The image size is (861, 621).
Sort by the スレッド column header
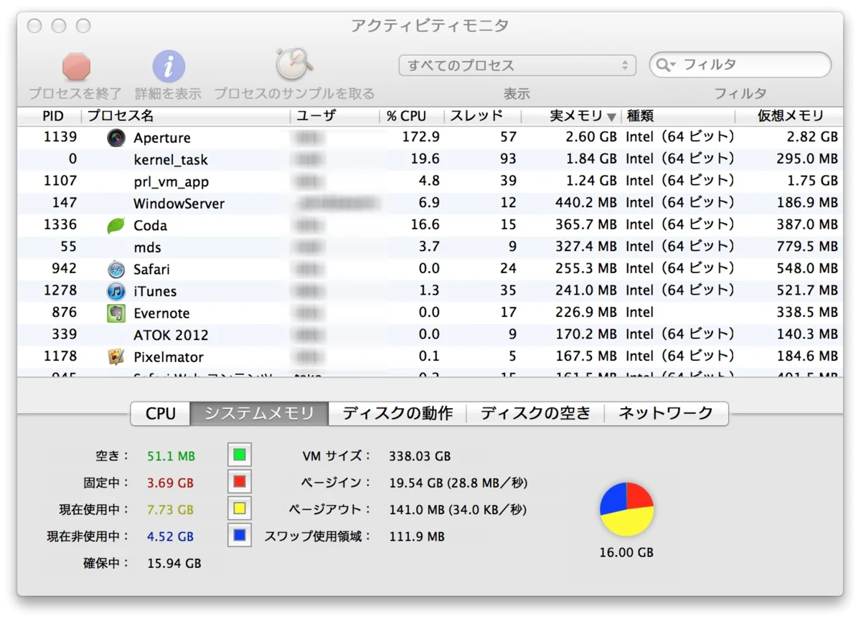tap(482, 116)
